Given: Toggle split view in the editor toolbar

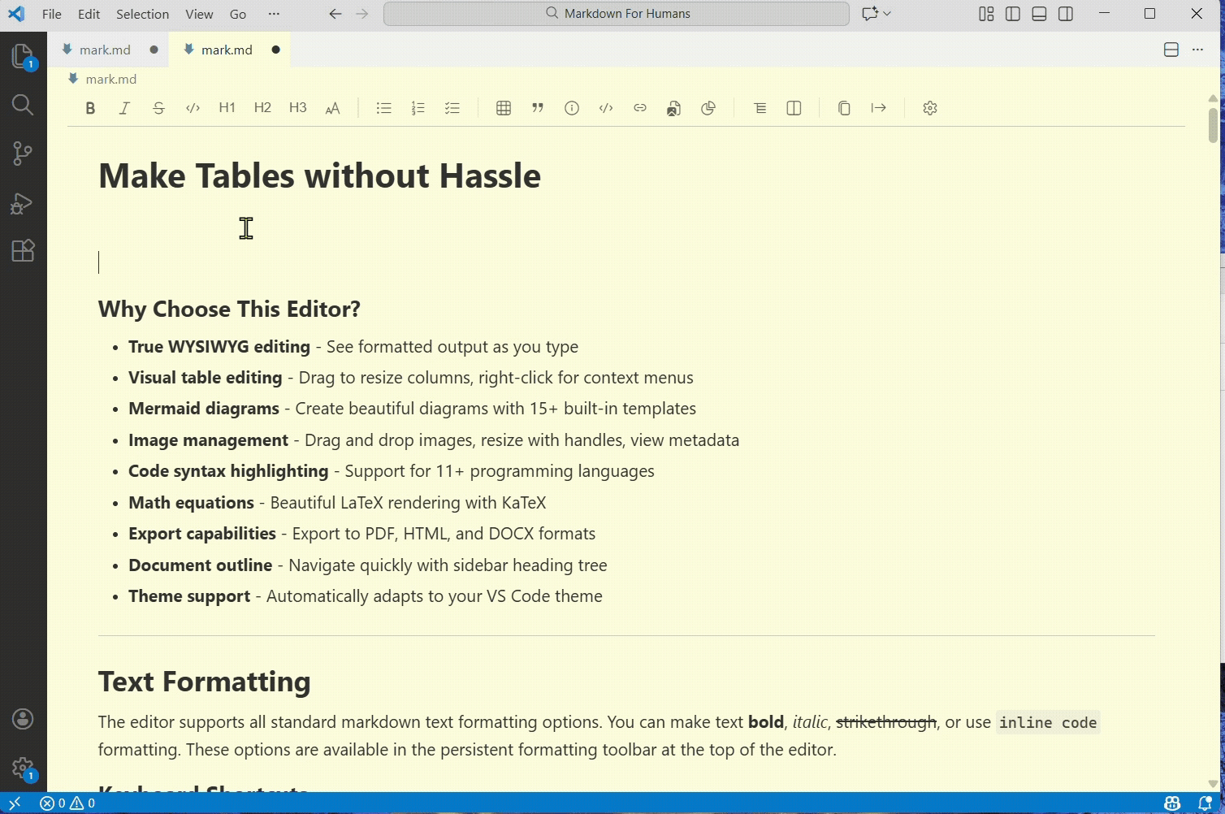Looking at the screenshot, I should pos(793,107).
